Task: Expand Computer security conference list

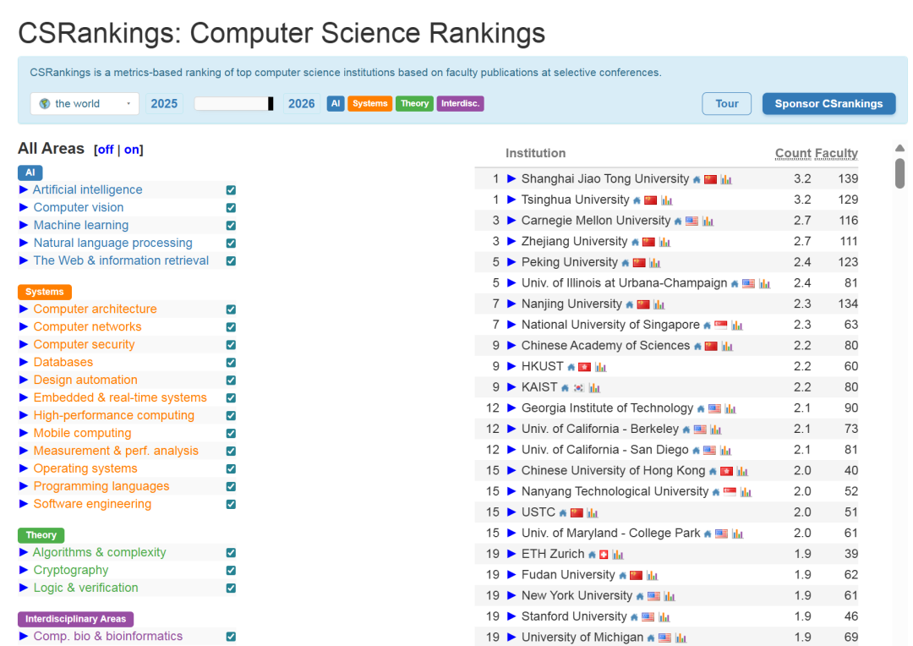Action: [x=24, y=344]
